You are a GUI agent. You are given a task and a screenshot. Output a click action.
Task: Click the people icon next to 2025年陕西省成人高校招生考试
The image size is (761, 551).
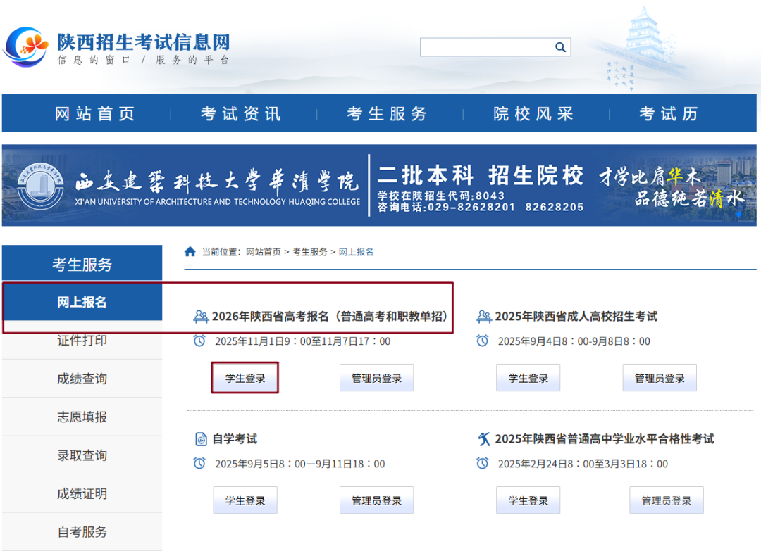click(x=483, y=316)
